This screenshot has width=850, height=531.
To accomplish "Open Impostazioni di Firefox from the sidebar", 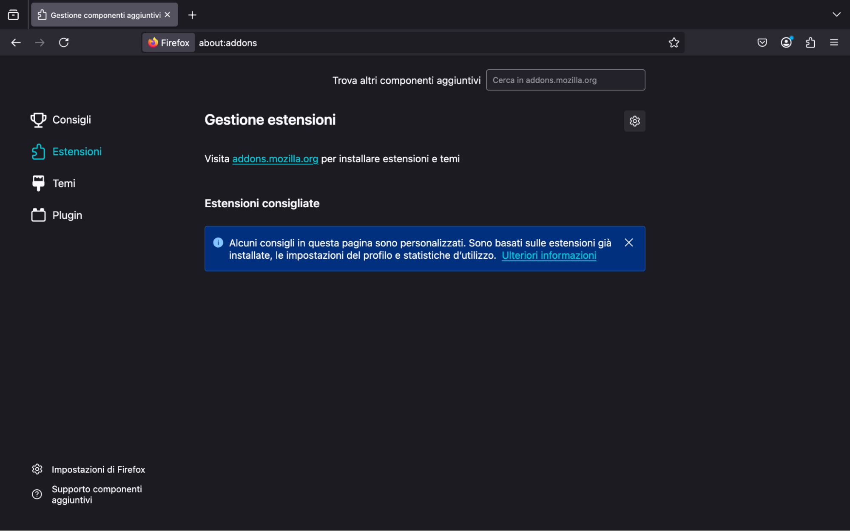I will point(98,469).
